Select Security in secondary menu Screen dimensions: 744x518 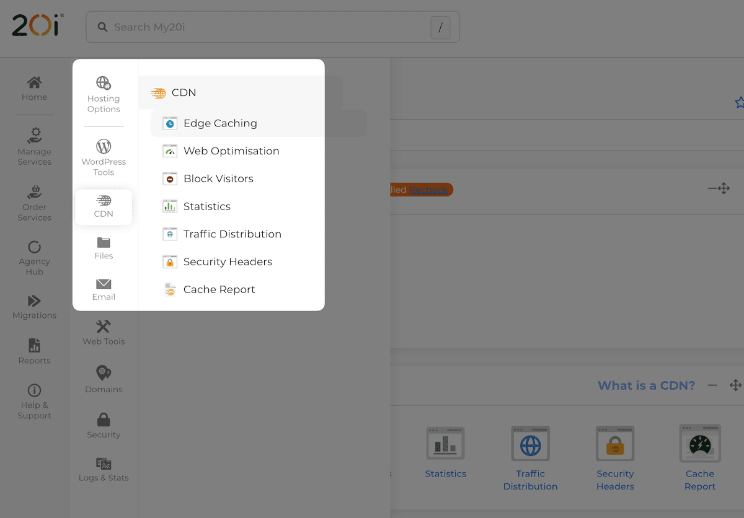tap(104, 426)
